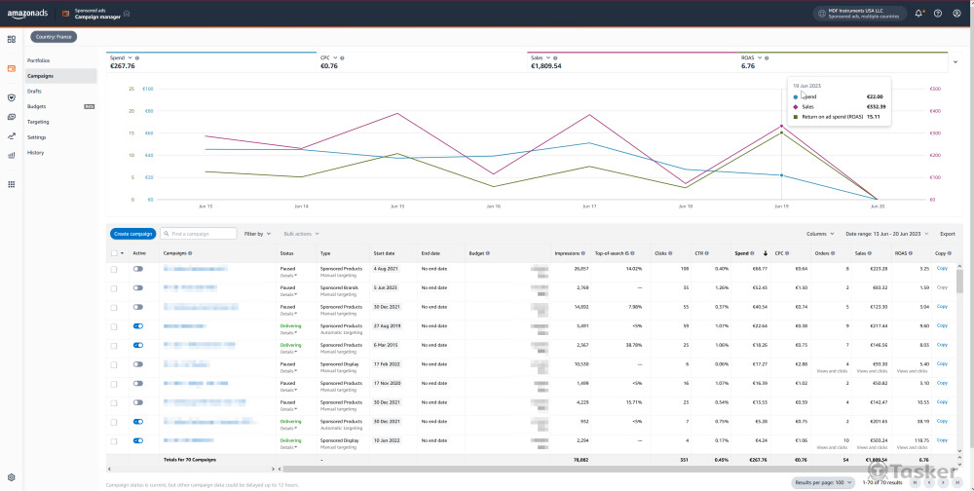
Task: Check the select-all campaigns header checkbox
Action: [113, 253]
